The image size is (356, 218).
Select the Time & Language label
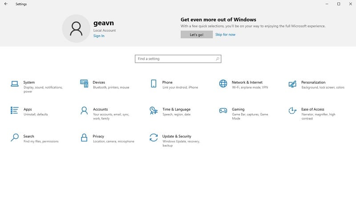(x=176, y=109)
